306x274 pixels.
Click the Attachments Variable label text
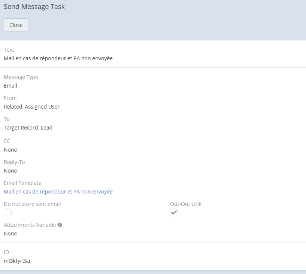click(30, 225)
